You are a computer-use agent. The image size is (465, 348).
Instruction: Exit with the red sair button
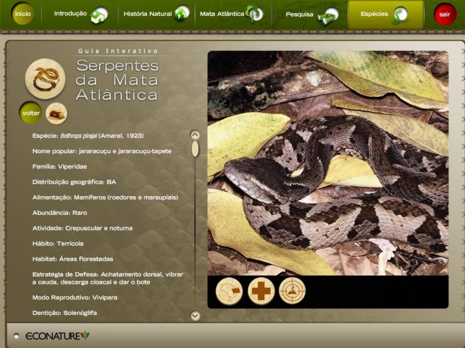pyautogui.click(x=445, y=14)
